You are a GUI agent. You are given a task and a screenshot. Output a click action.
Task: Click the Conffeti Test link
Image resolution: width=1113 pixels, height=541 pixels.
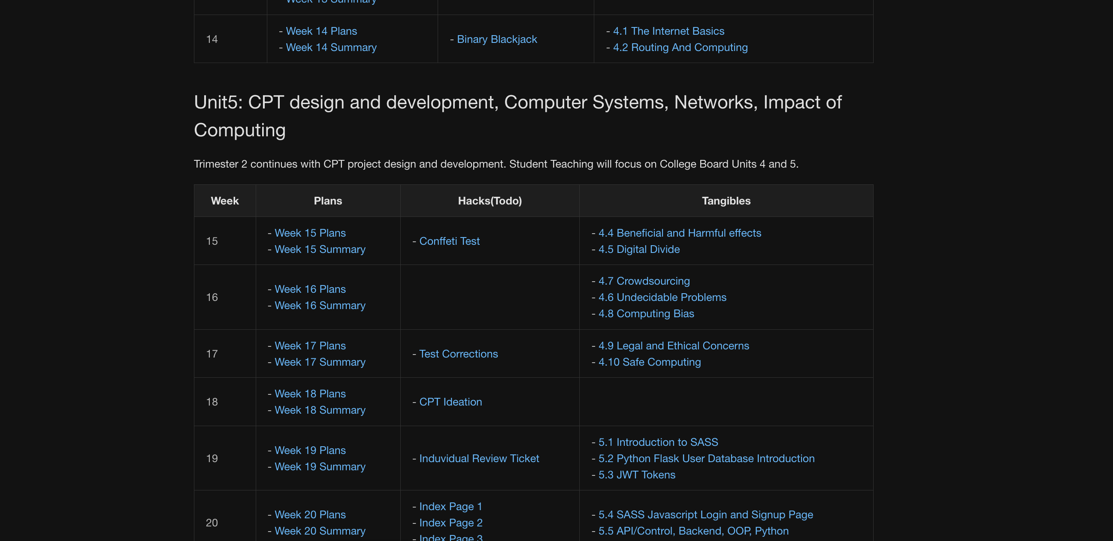[449, 241]
